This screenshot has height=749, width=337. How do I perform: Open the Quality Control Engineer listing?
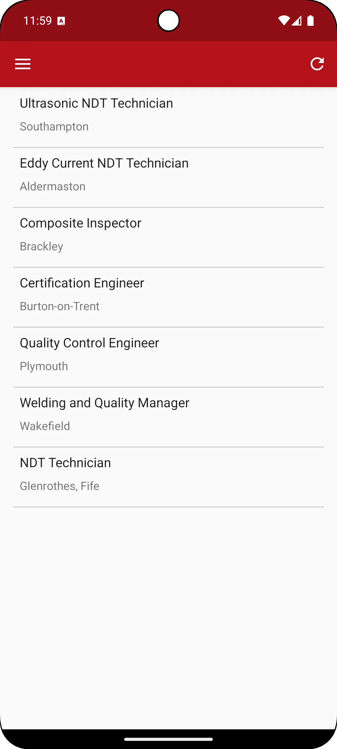tap(168, 357)
